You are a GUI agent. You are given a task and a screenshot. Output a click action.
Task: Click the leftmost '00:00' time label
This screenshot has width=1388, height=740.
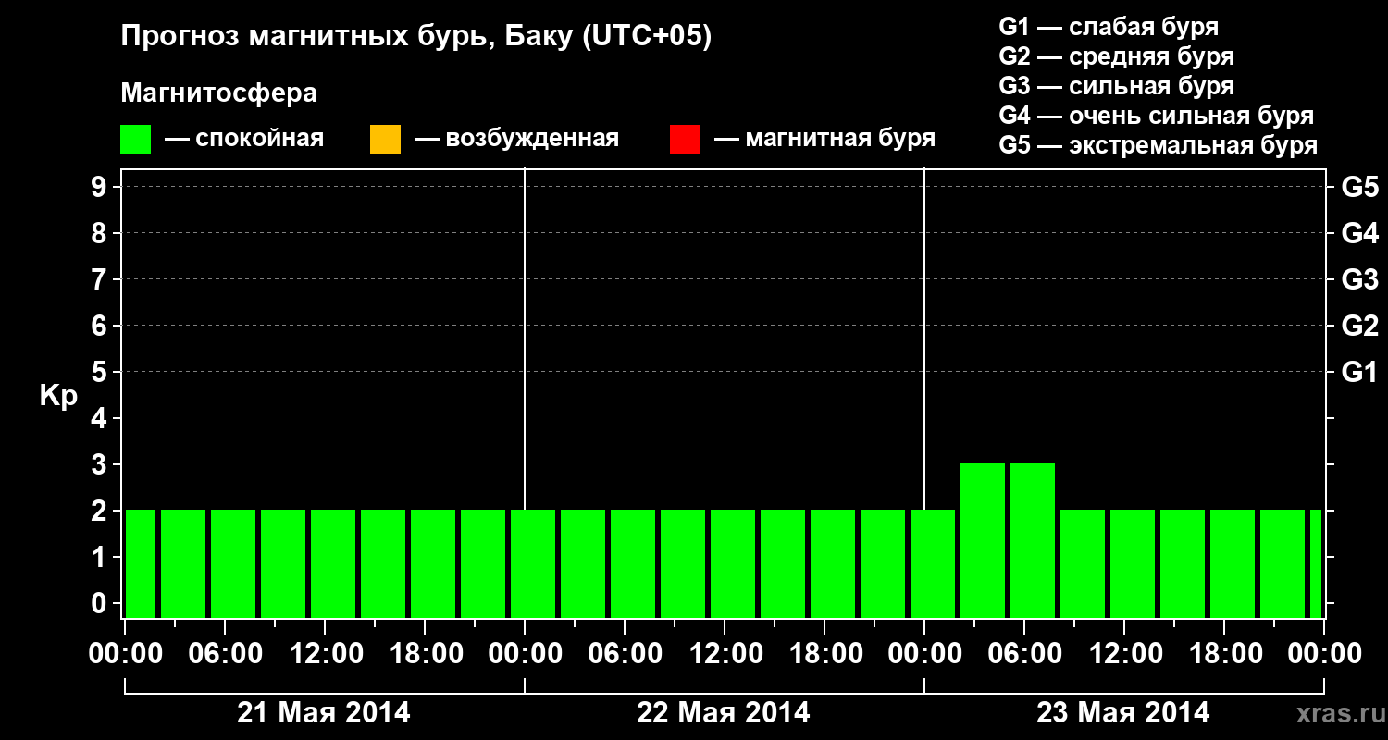click(x=126, y=654)
